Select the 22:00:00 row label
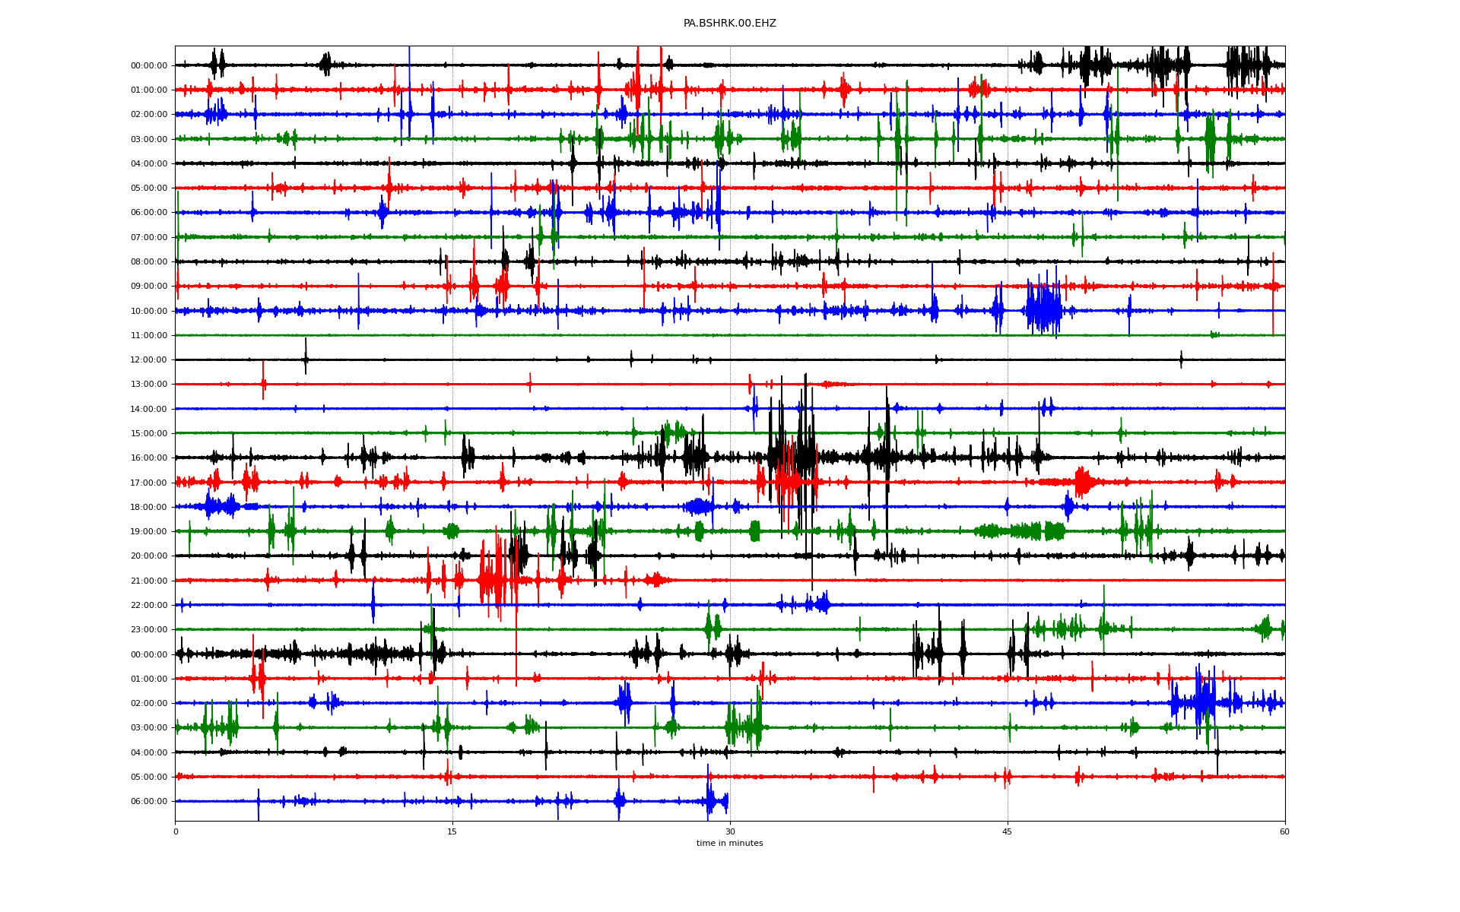 point(149,605)
